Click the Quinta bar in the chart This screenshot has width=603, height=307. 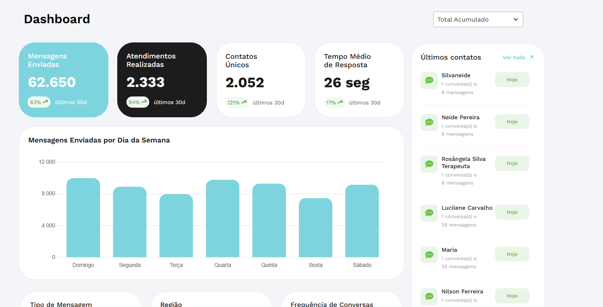coord(269,221)
